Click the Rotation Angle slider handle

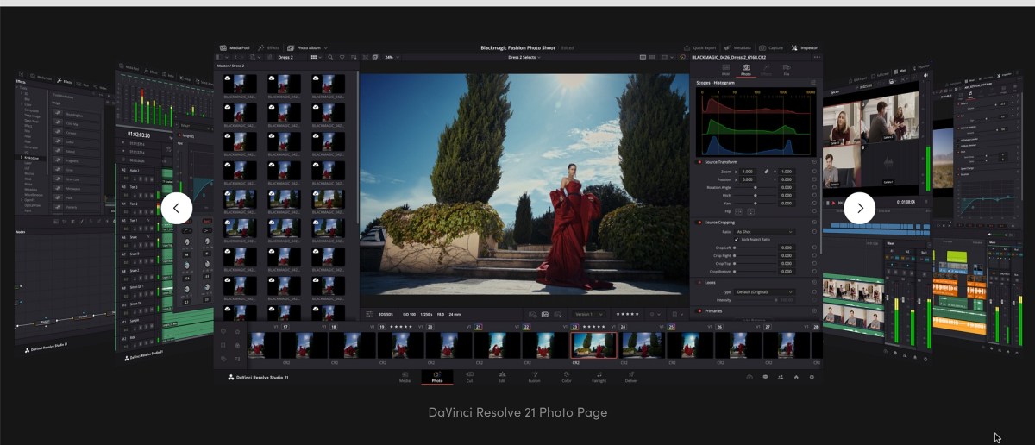(x=756, y=187)
